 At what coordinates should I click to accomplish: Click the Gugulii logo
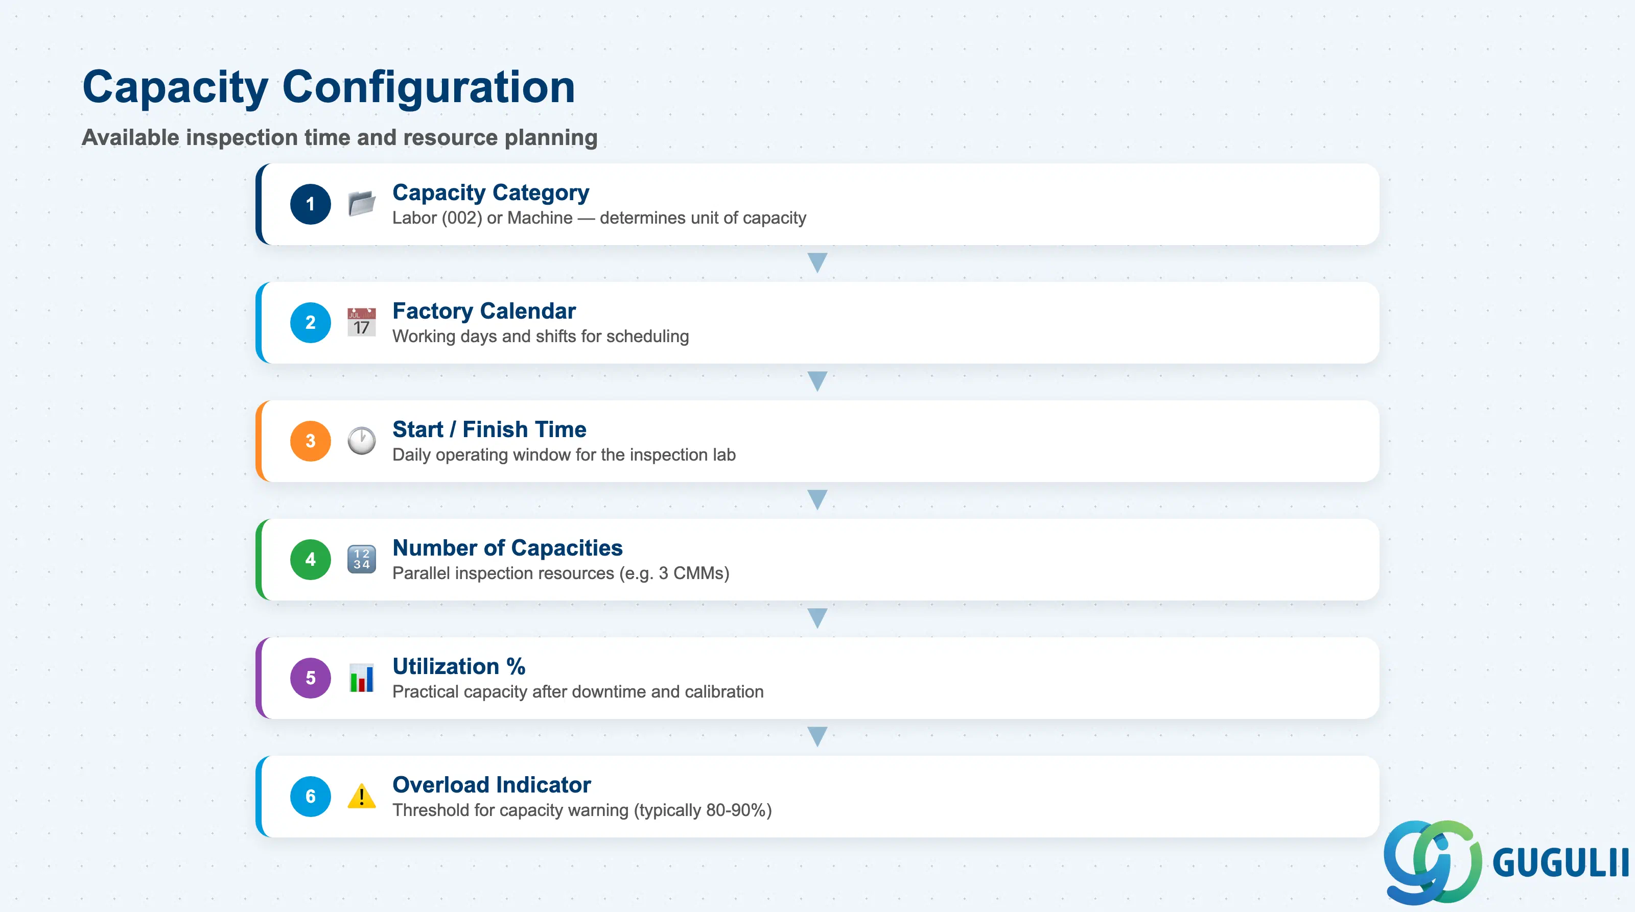pos(1506,862)
